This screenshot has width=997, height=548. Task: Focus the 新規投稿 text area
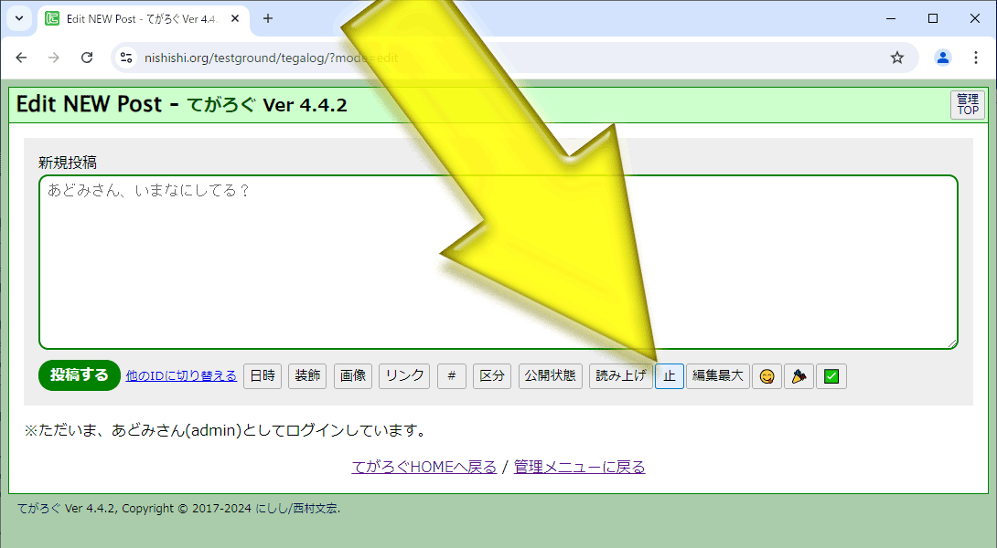498,262
